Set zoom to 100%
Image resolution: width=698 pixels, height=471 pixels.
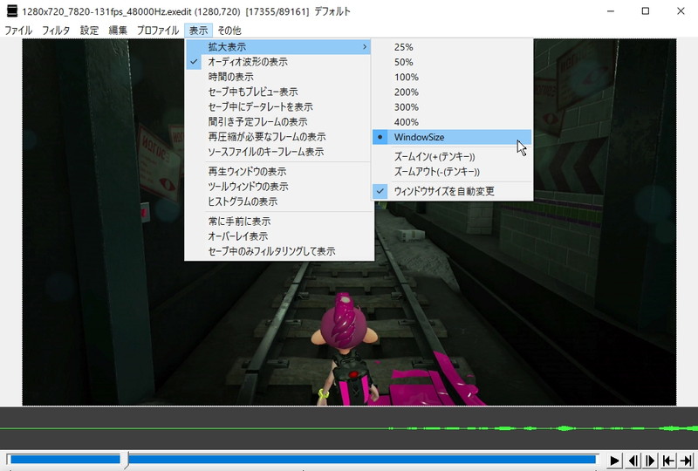[452, 77]
